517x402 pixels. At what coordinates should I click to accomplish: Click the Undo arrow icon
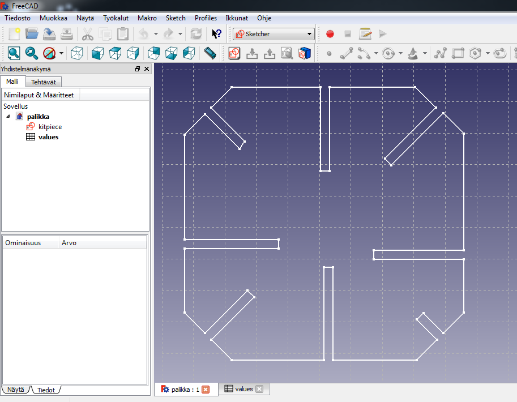click(x=143, y=34)
